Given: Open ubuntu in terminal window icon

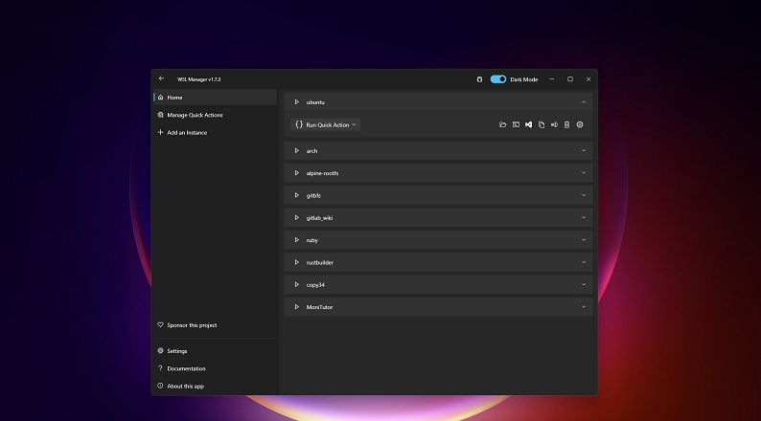Looking at the screenshot, I should (516, 125).
